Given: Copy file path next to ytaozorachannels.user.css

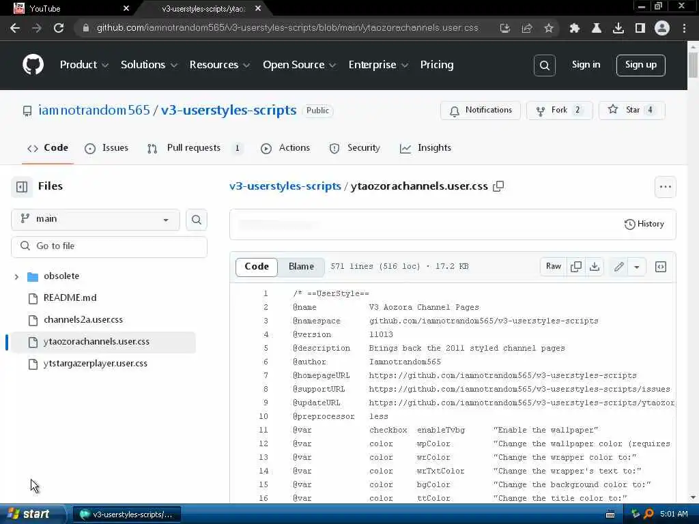Looking at the screenshot, I should point(498,186).
